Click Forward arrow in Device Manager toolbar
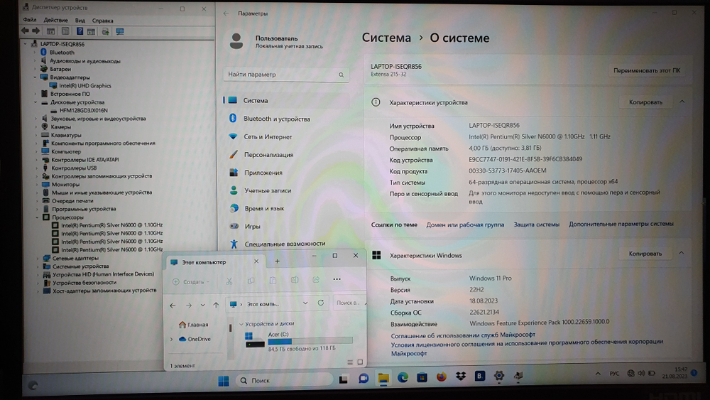The image size is (710, 400). click(x=36, y=31)
